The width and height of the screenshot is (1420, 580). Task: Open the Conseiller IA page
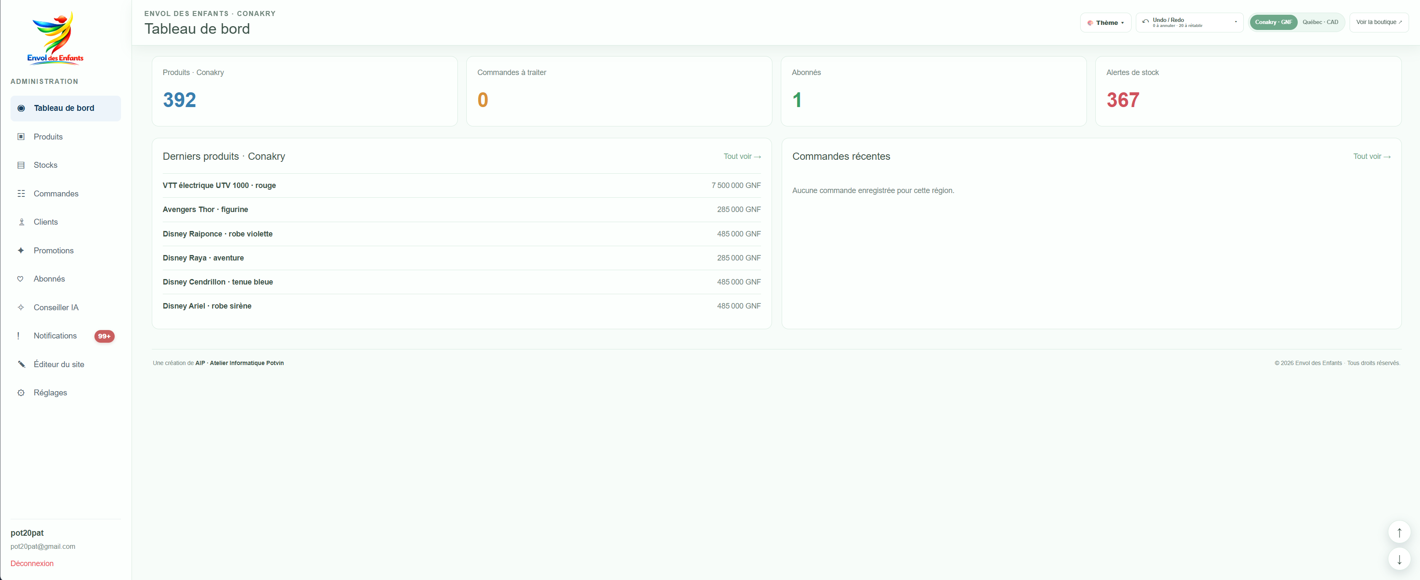pos(66,307)
